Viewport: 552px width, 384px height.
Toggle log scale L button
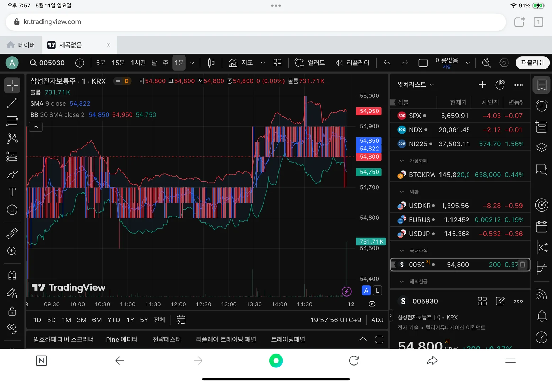377,290
